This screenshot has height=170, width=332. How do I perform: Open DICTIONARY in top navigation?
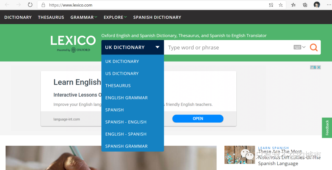[x=18, y=17]
